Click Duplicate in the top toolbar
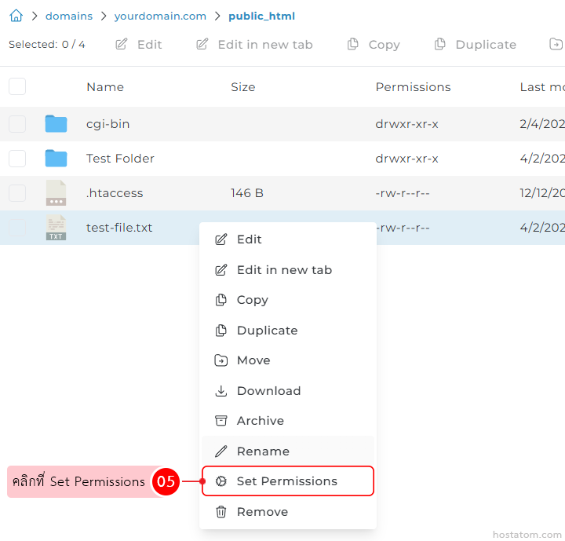Image resolution: width=565 pixels, height=541 pixels. pyautogui.click(x=476, y=45)
